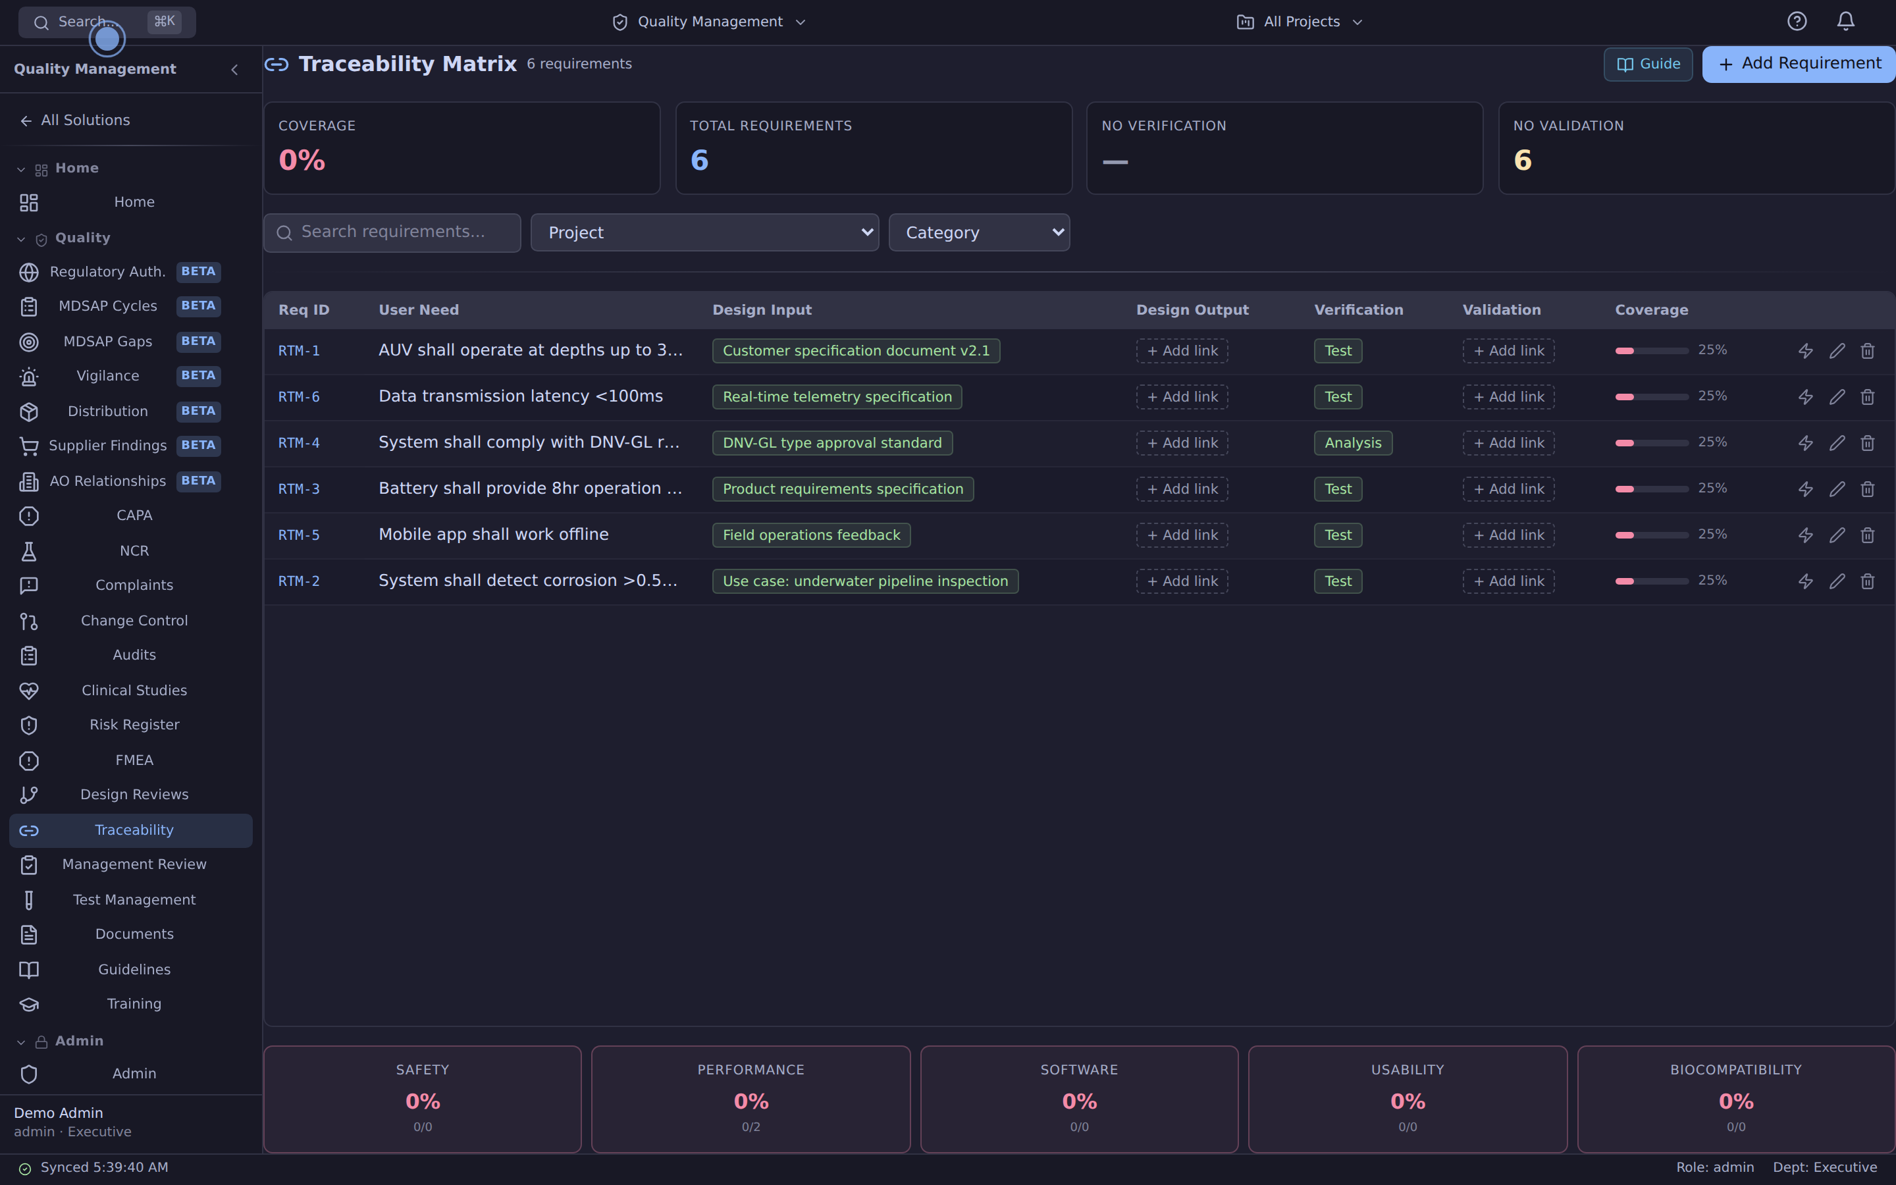Screen dimensions: 1896x1185
Task: Open the Safety category coverage card
Action: click(422, 1099)
